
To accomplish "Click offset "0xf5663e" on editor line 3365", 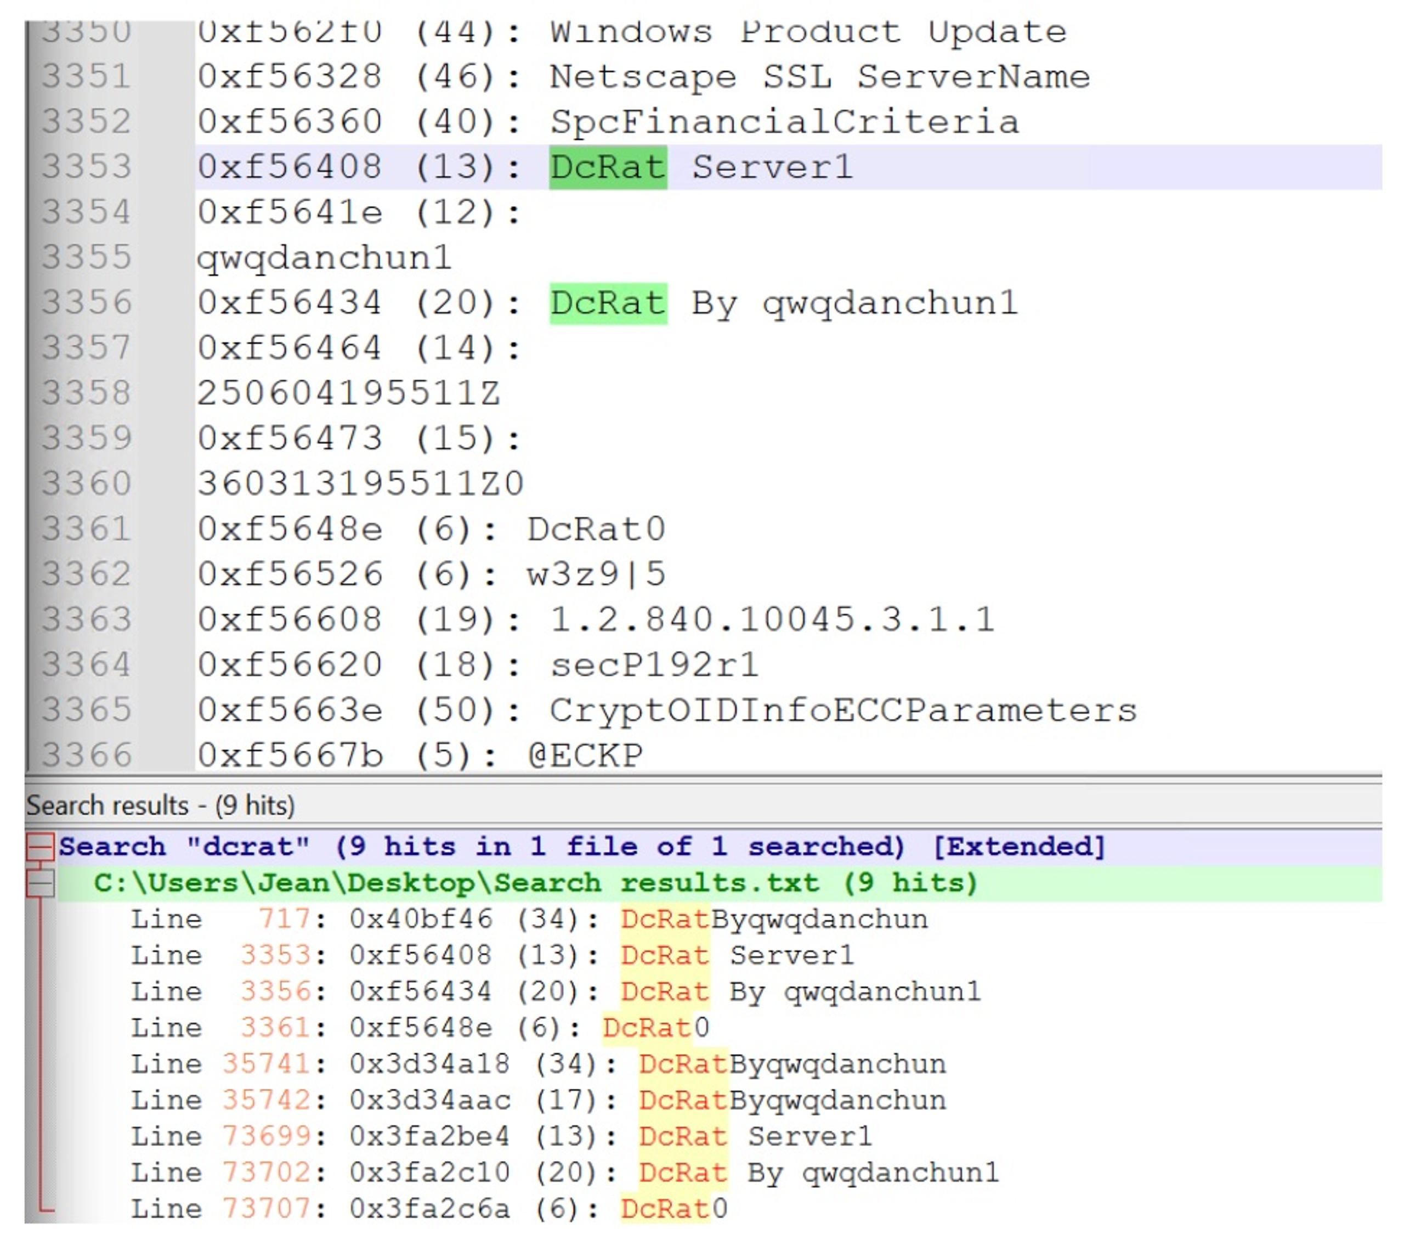I will 289,711.
